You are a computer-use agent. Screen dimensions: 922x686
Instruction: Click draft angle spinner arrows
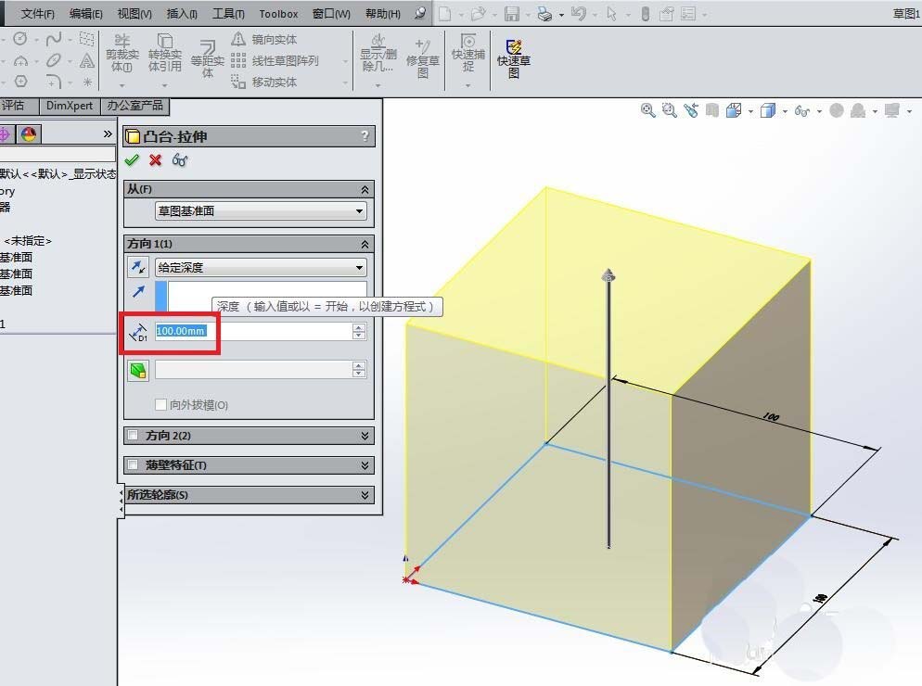click(x=359, y=369)
